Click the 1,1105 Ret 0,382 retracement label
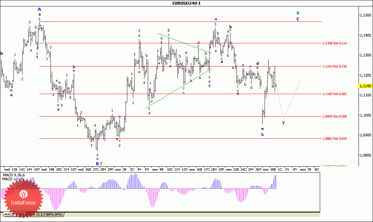Viewport: 373px width, 222px height. 335,94
